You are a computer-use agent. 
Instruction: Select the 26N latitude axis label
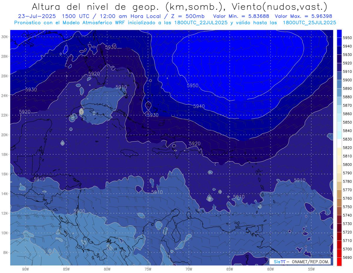click(5, 76)
